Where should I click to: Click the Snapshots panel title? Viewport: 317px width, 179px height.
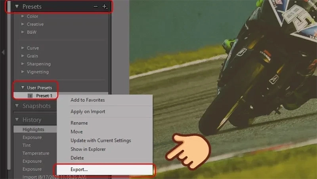pos(36,106)
